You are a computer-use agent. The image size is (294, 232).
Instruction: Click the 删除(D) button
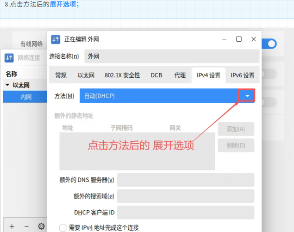pos(236,145)
